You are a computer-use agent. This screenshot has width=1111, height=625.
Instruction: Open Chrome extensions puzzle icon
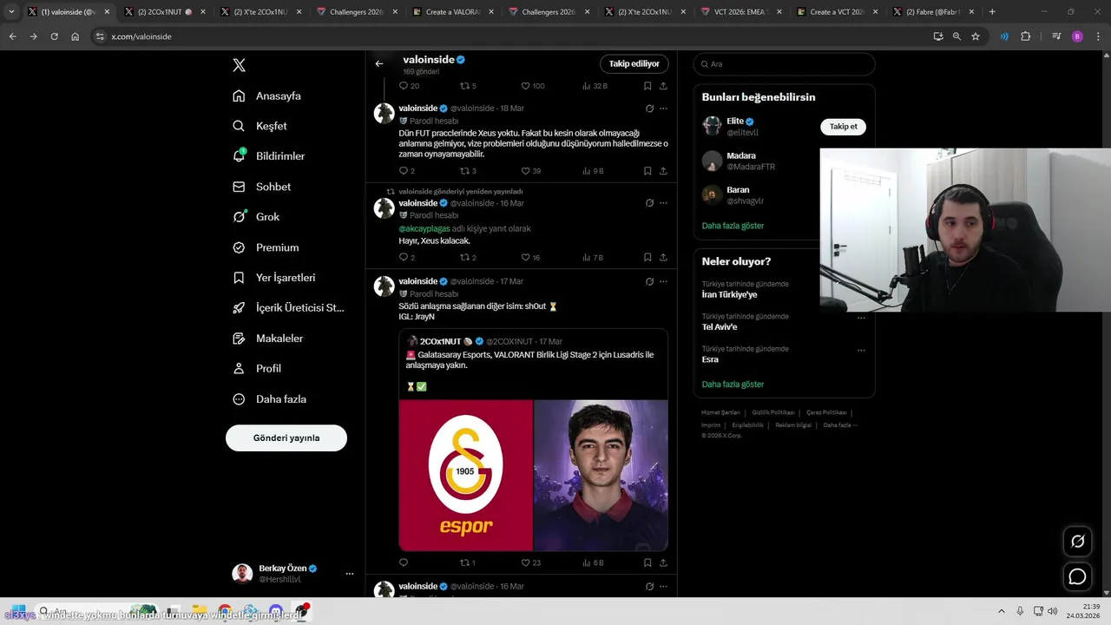pos(1025,36)
